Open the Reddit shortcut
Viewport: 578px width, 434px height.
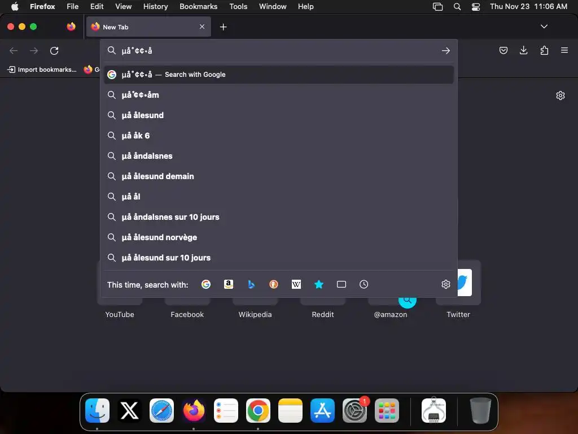(x=323, y=314)
